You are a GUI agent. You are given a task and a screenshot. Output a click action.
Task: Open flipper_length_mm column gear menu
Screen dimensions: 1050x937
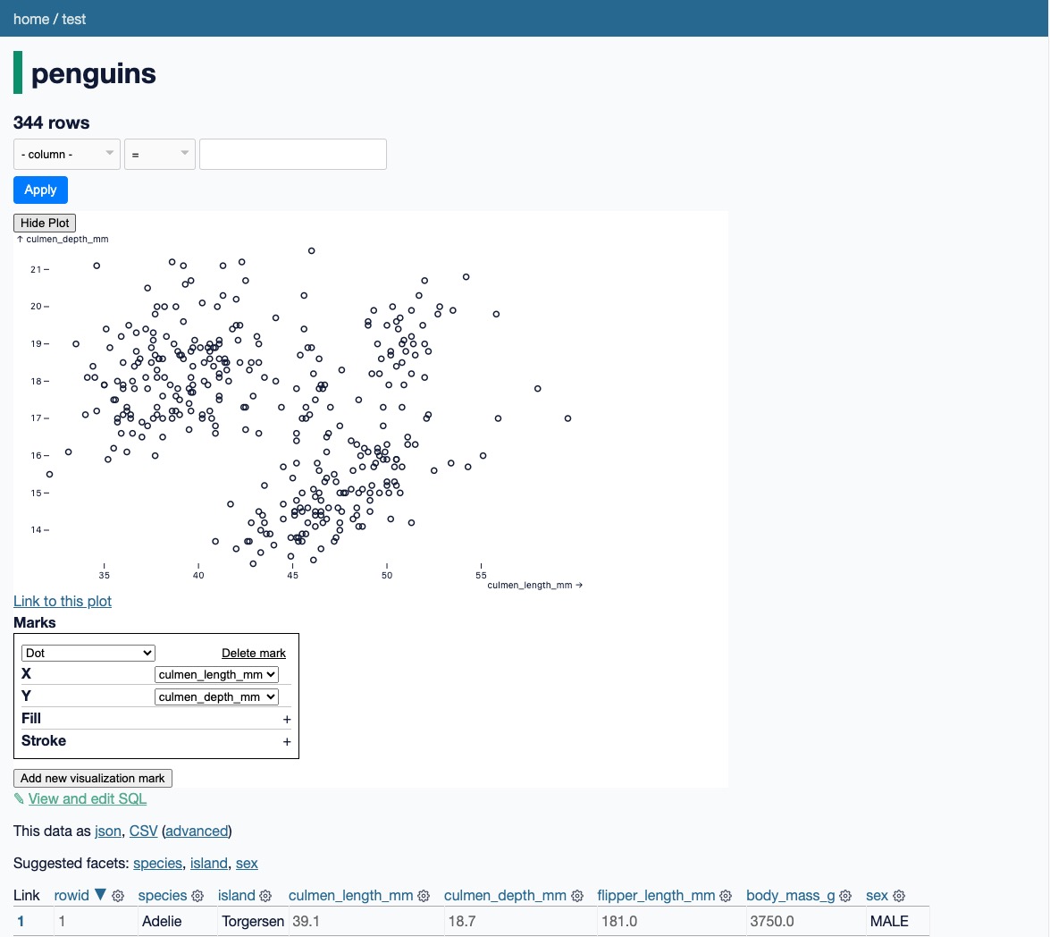pyautogui.click(x=726, y=896)
